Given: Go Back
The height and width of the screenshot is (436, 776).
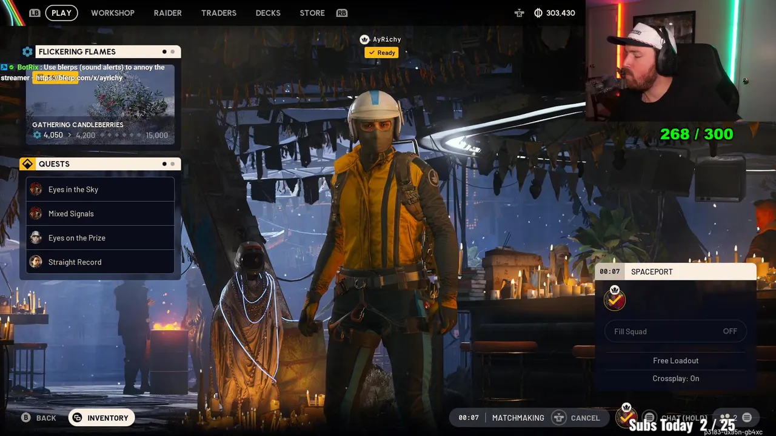Looking at the screenshot, I should [39, 418].
